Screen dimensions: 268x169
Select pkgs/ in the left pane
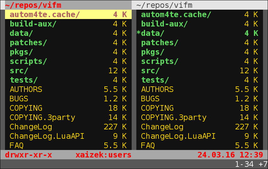[68, 52]
